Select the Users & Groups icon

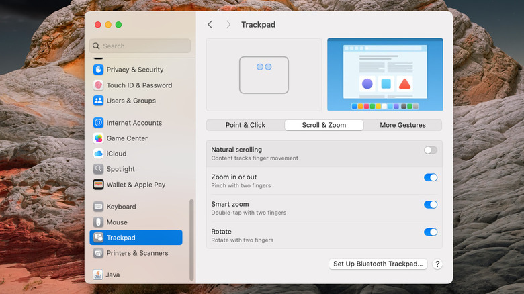coord(99,101)
